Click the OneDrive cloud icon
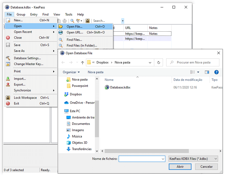This screenshot has width=226, height=178. [x=66, y=103]
